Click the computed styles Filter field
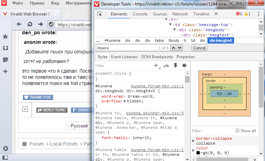The height and width of the screenshot is (161, 265). (213, 131)
